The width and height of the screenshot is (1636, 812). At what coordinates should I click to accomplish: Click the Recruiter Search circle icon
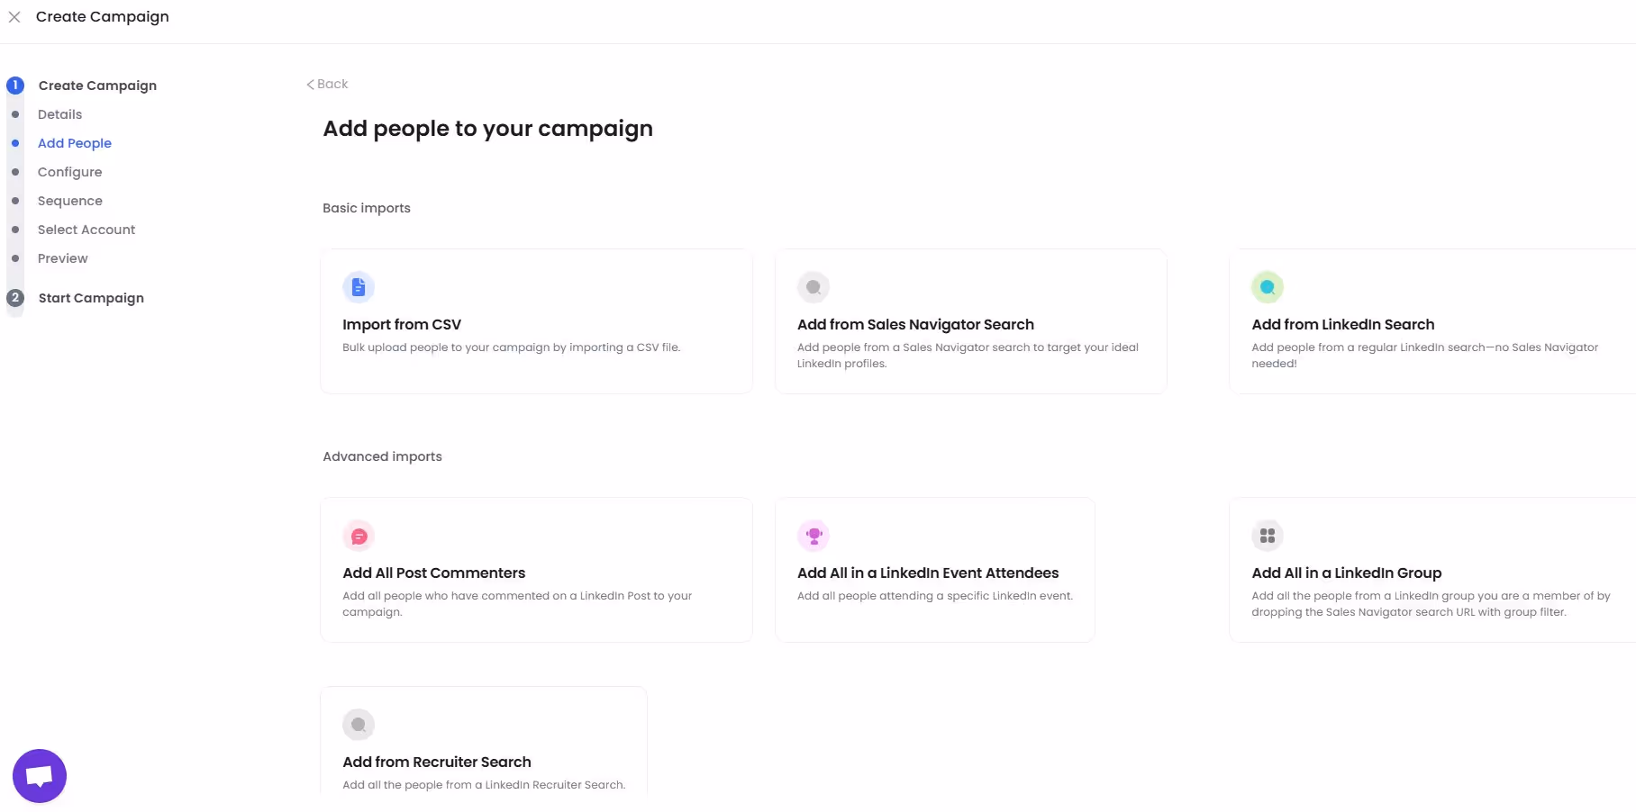358,724
